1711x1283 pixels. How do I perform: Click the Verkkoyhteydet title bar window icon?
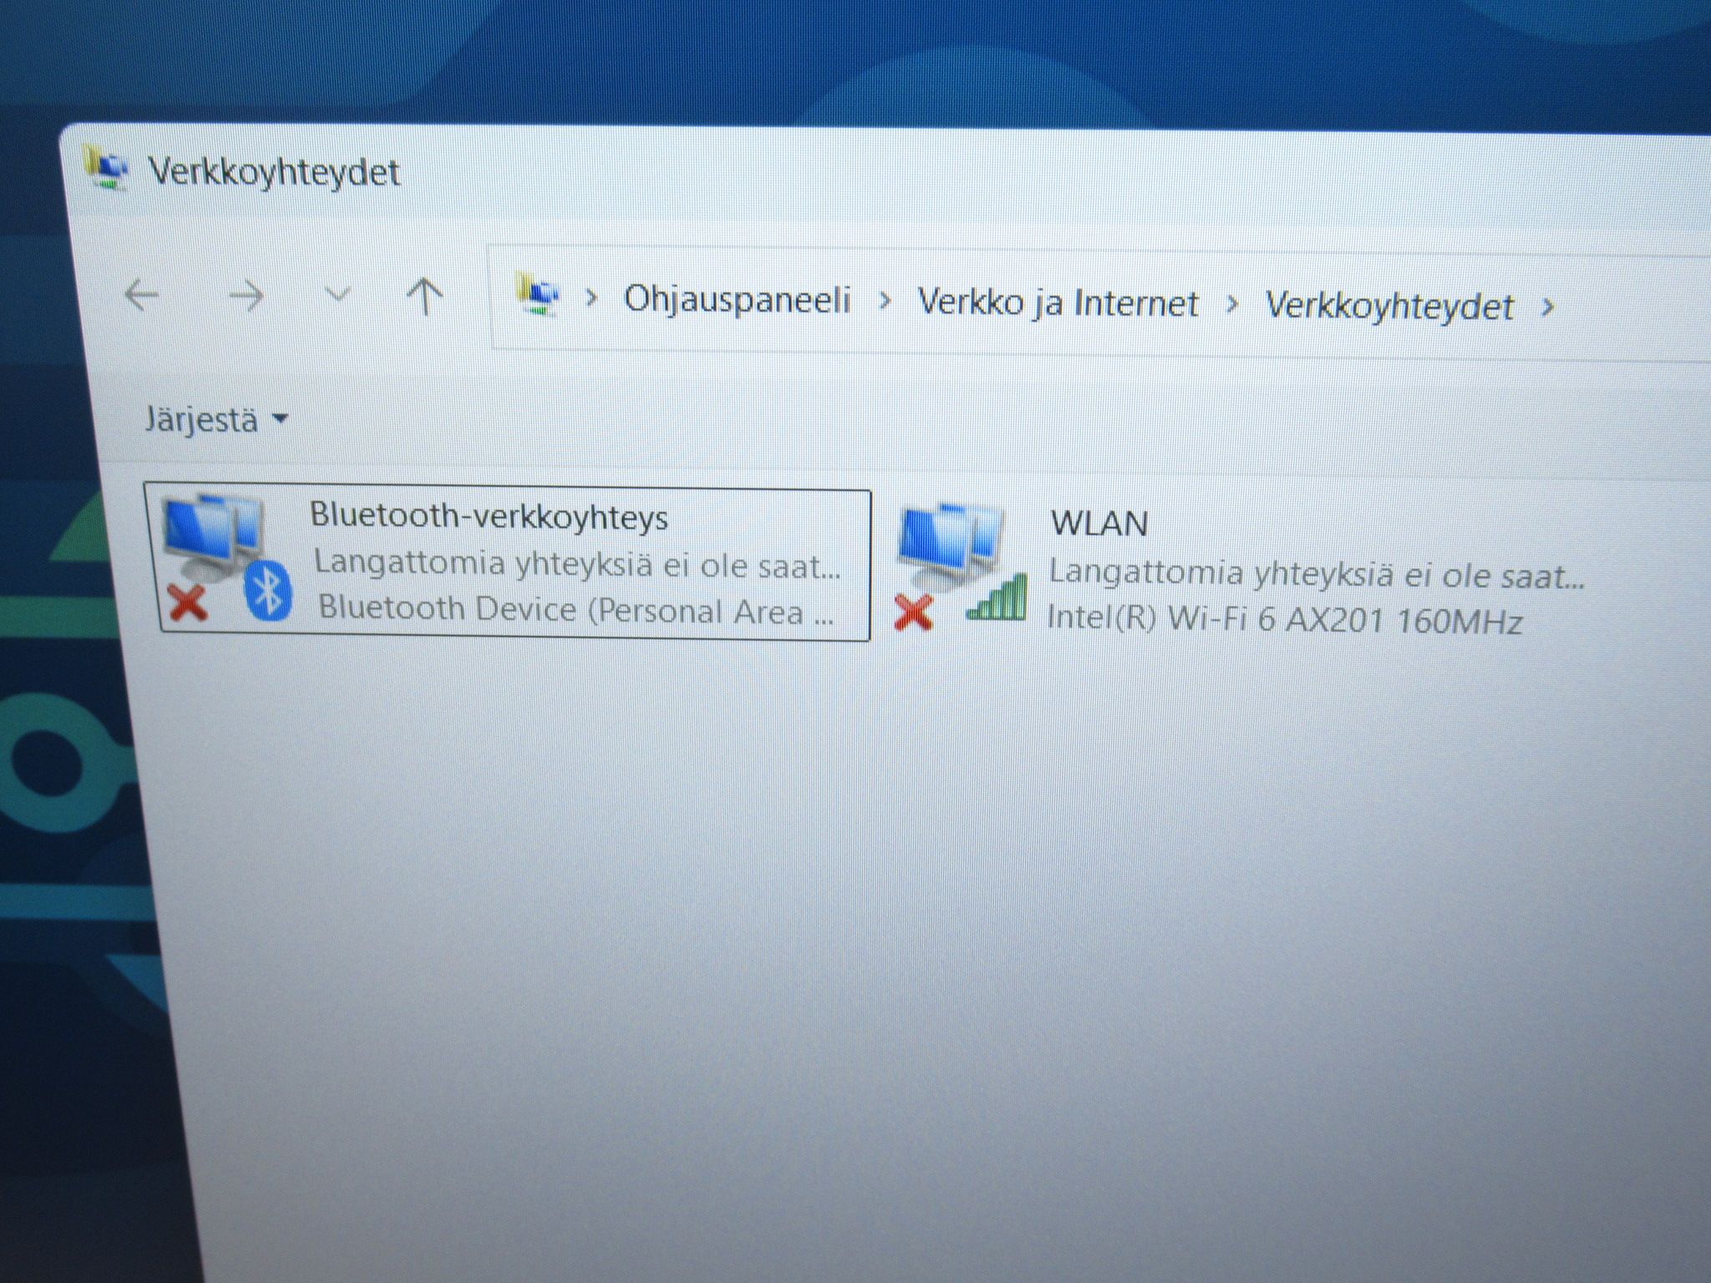pos(106,168)
